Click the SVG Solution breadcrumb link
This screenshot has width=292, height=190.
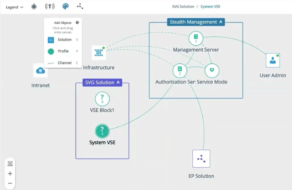[x=184, y=7]
